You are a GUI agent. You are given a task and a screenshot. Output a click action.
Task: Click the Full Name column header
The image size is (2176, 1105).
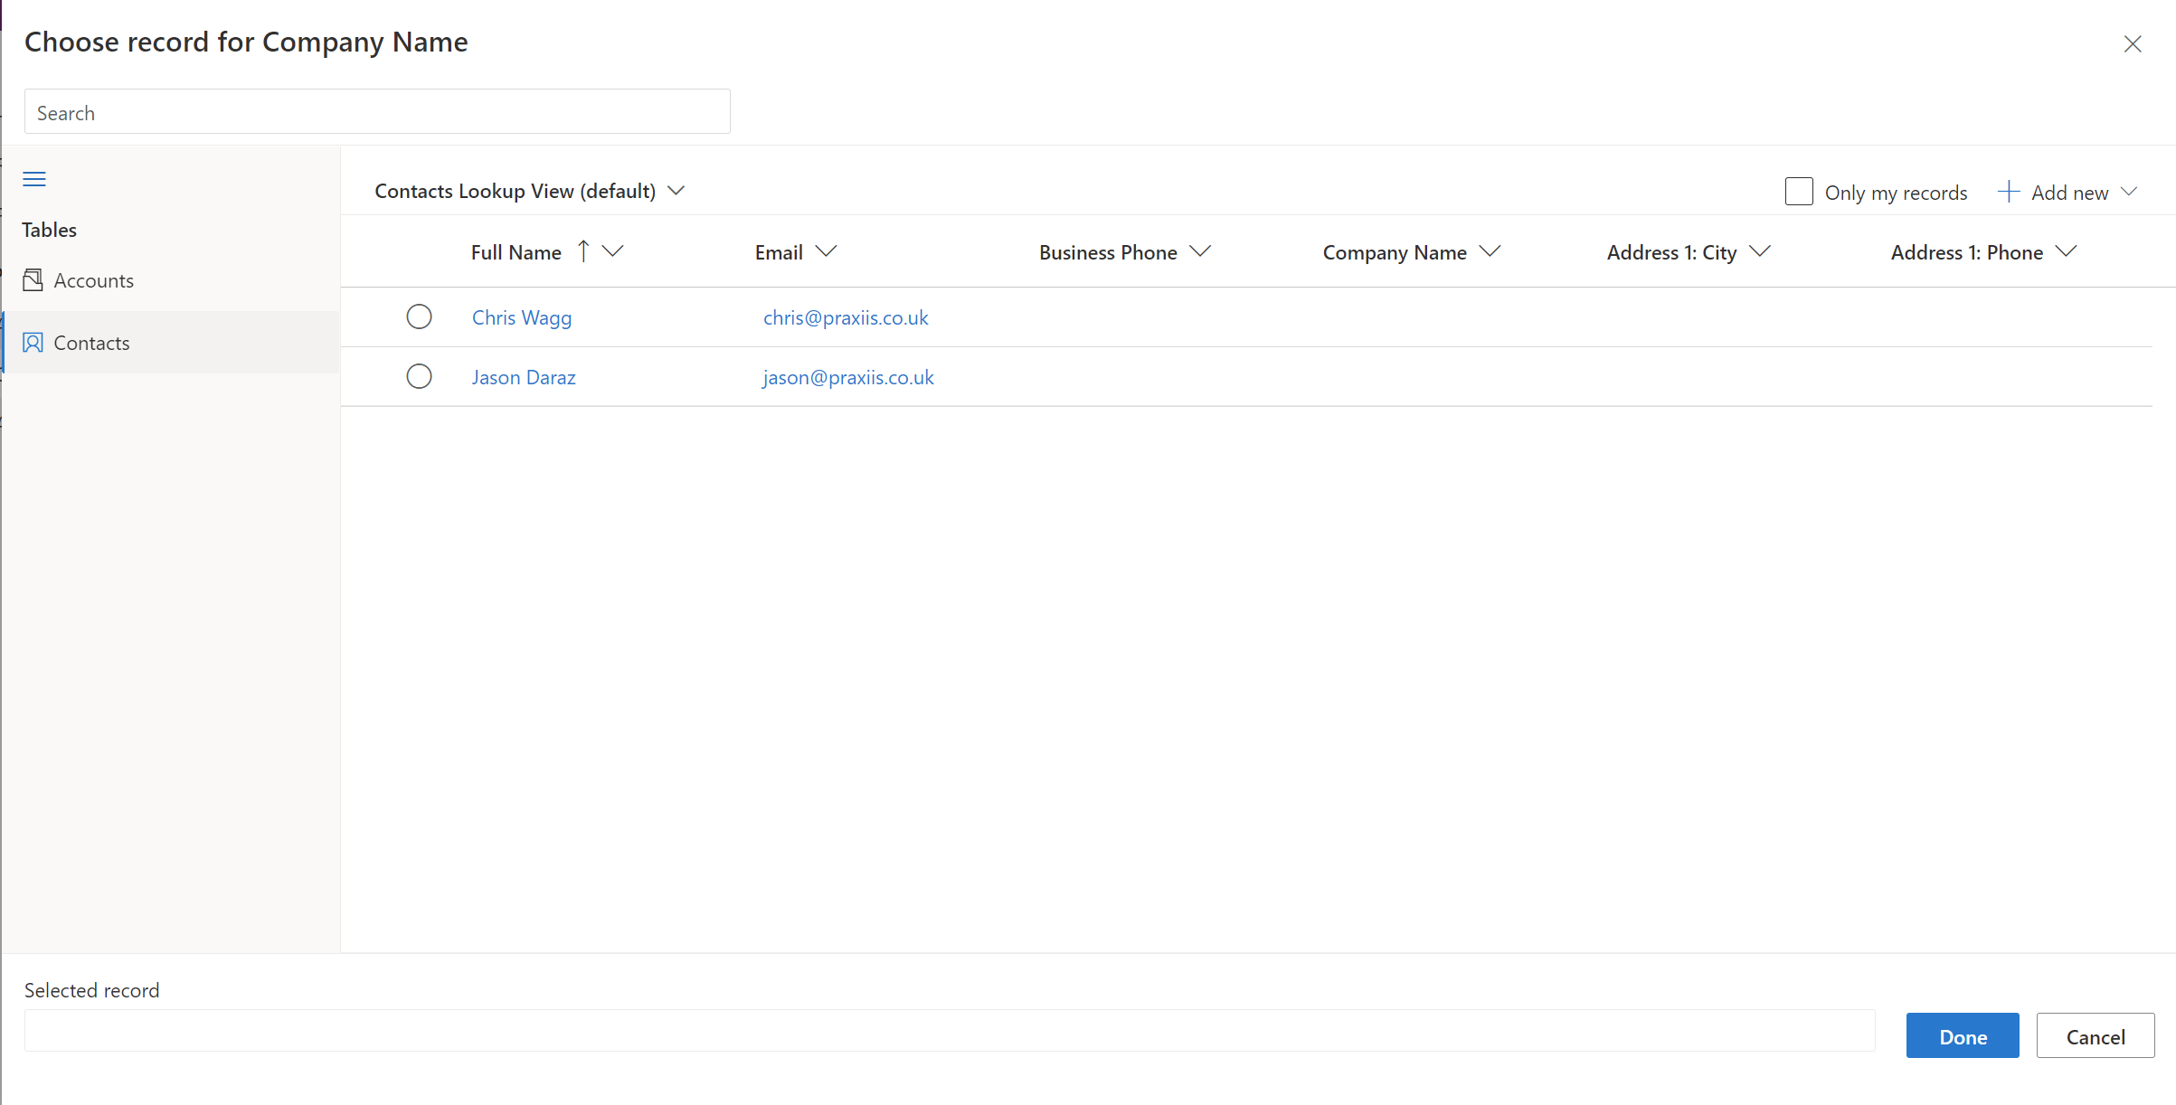point(516,252)
